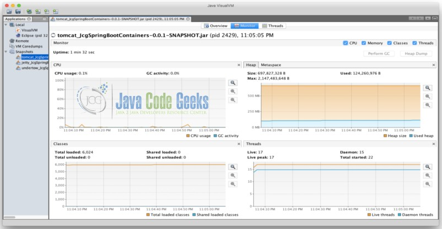Viewport: 442px width, 229px height.
Task: Click the "Uptime: 1 min 32 sec" text
Action: tap(74, 52)
